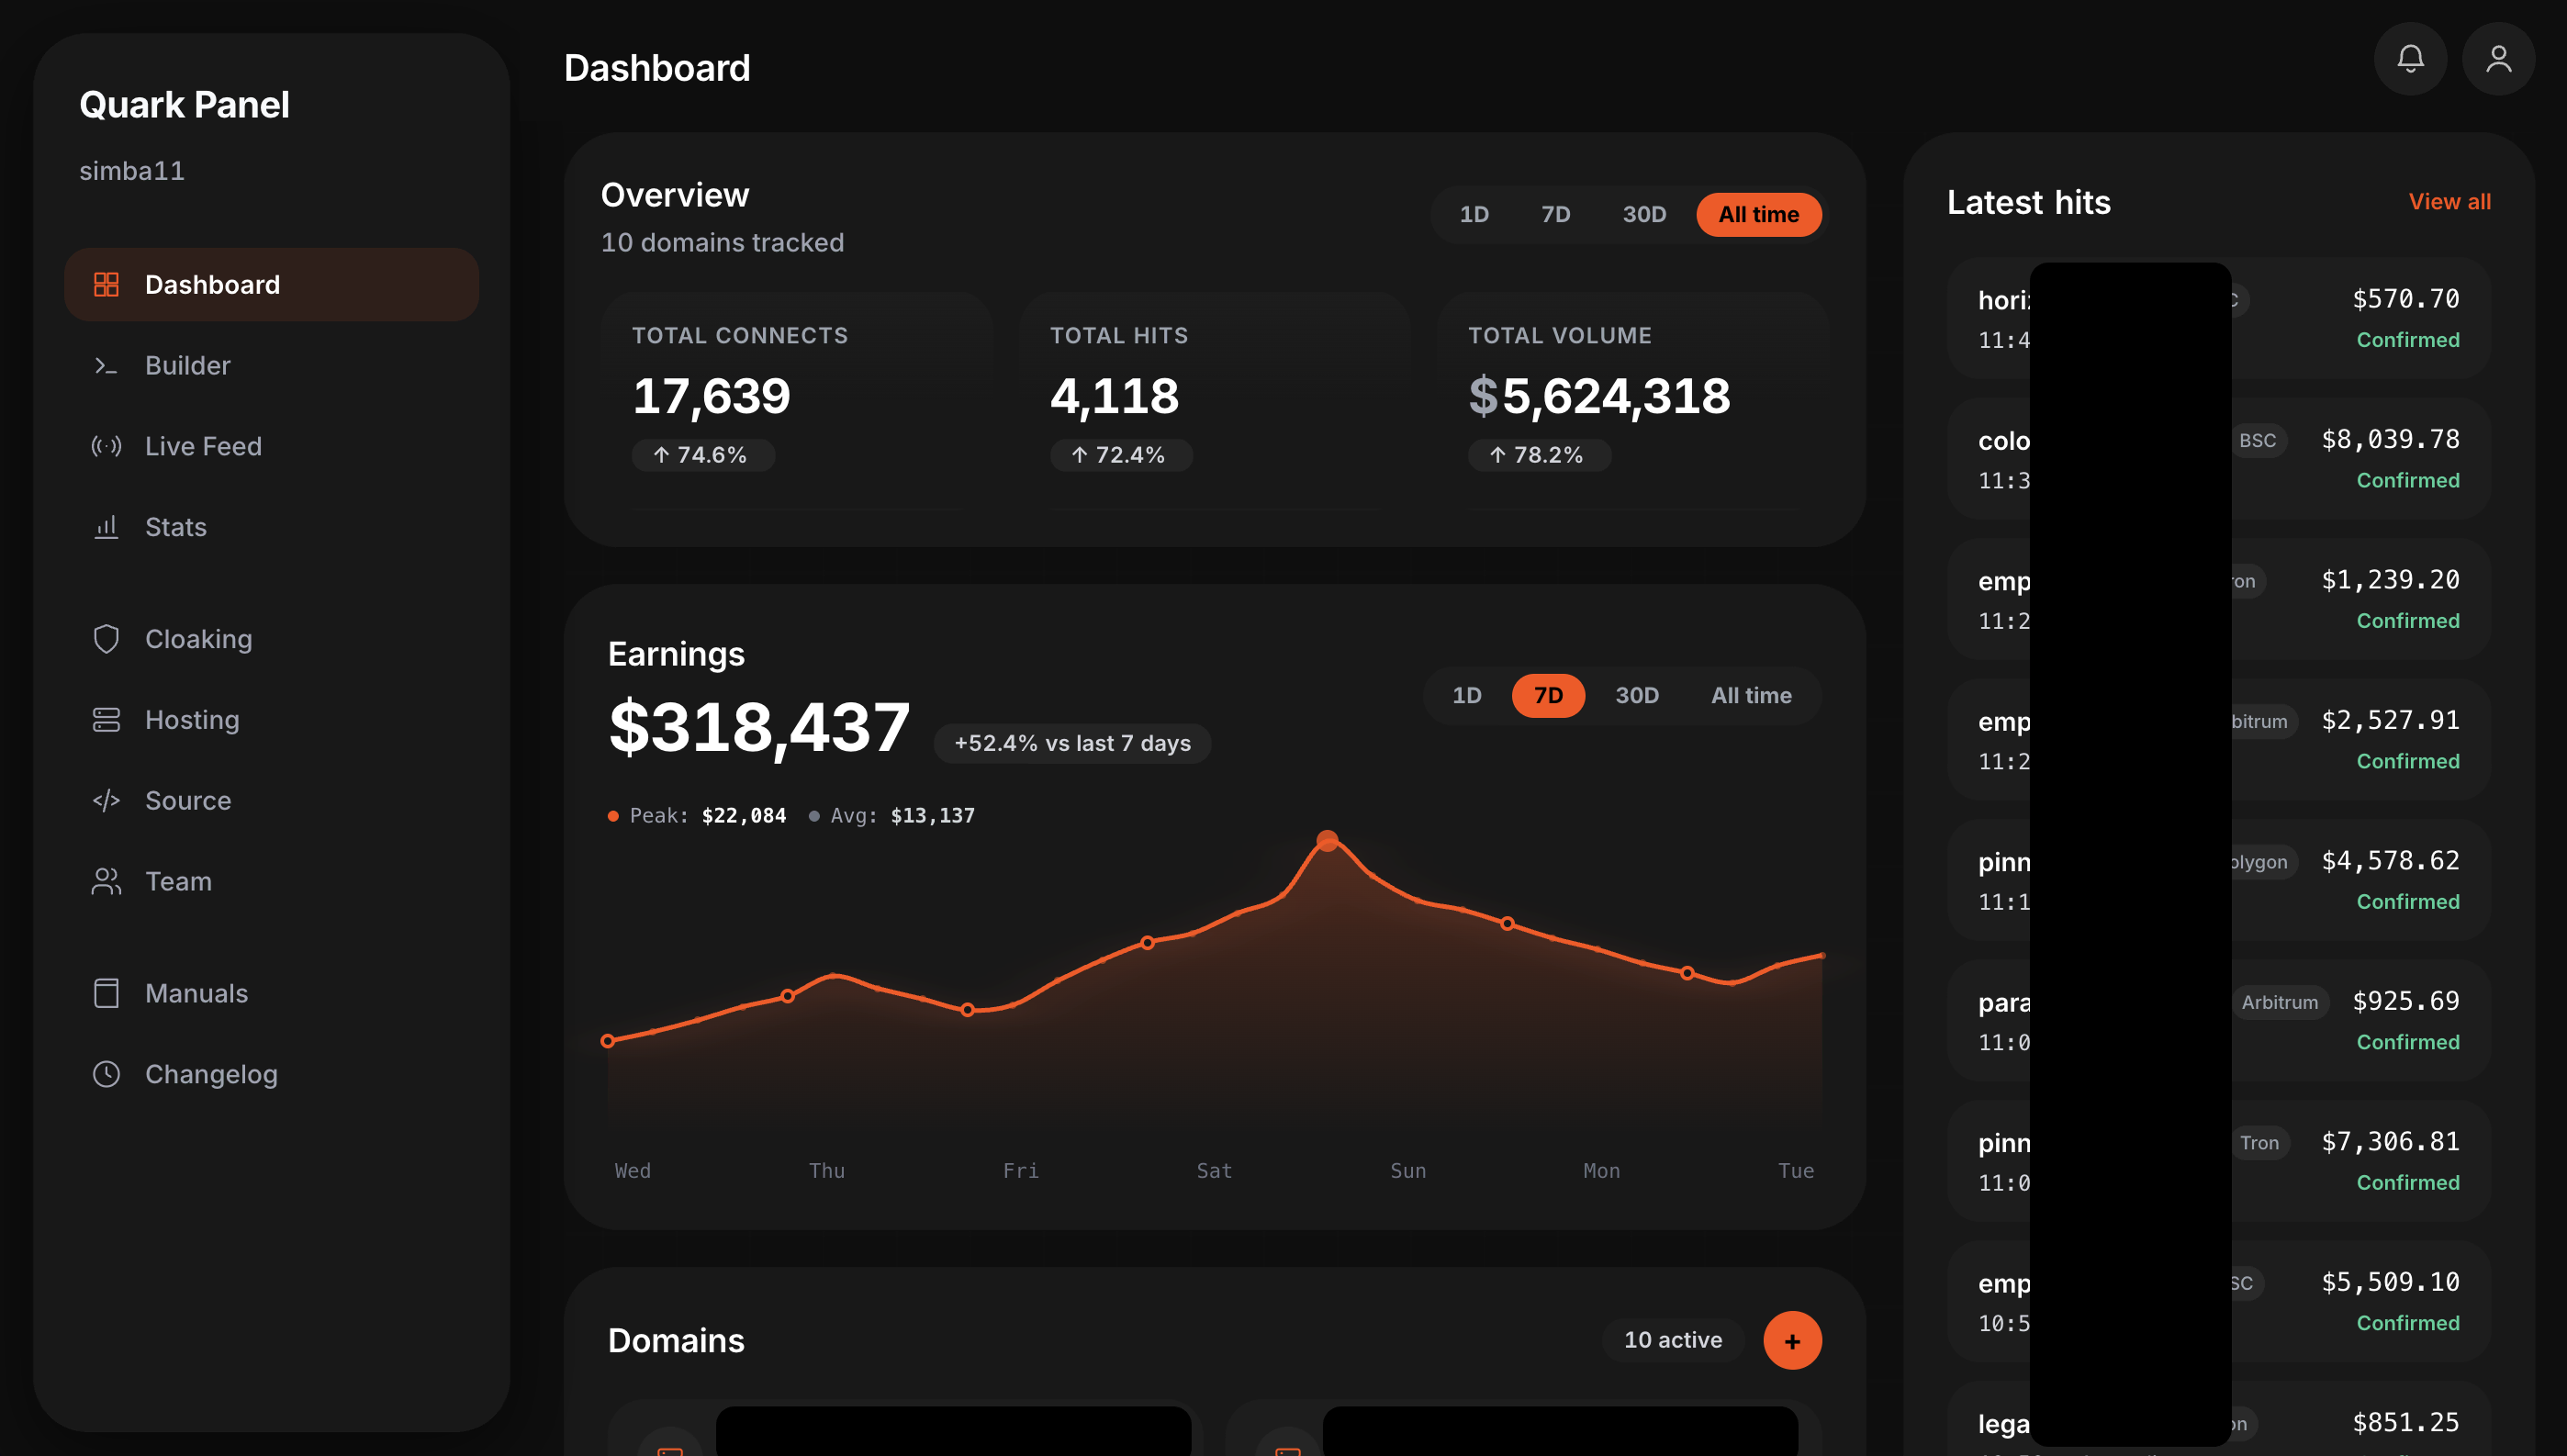
Task: Switch Overview range to 30D
Action: tap(1644, 214)
